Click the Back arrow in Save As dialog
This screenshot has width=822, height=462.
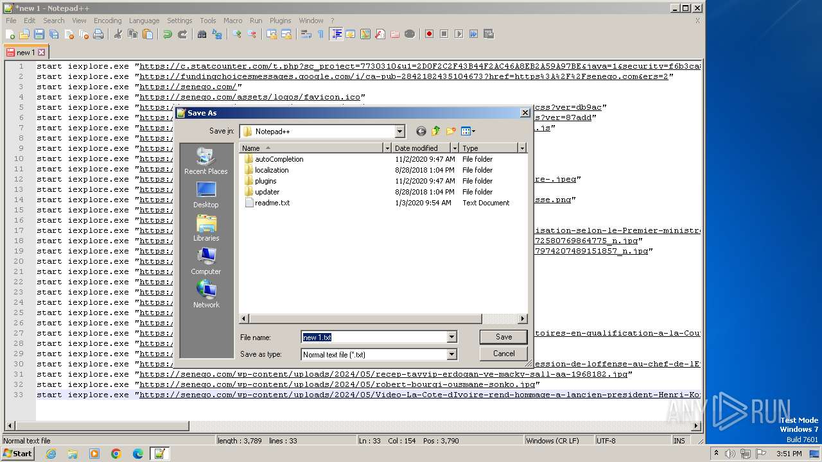pos(421,131)
